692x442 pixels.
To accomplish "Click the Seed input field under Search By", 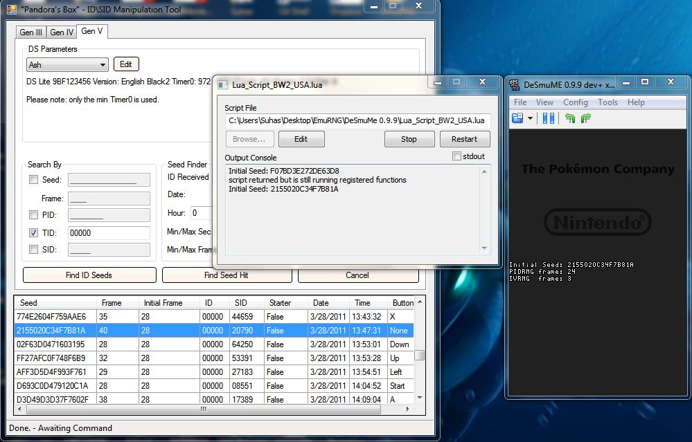I will 109,179.
